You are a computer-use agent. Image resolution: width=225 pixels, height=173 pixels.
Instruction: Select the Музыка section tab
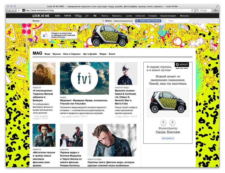click(57, 54)
